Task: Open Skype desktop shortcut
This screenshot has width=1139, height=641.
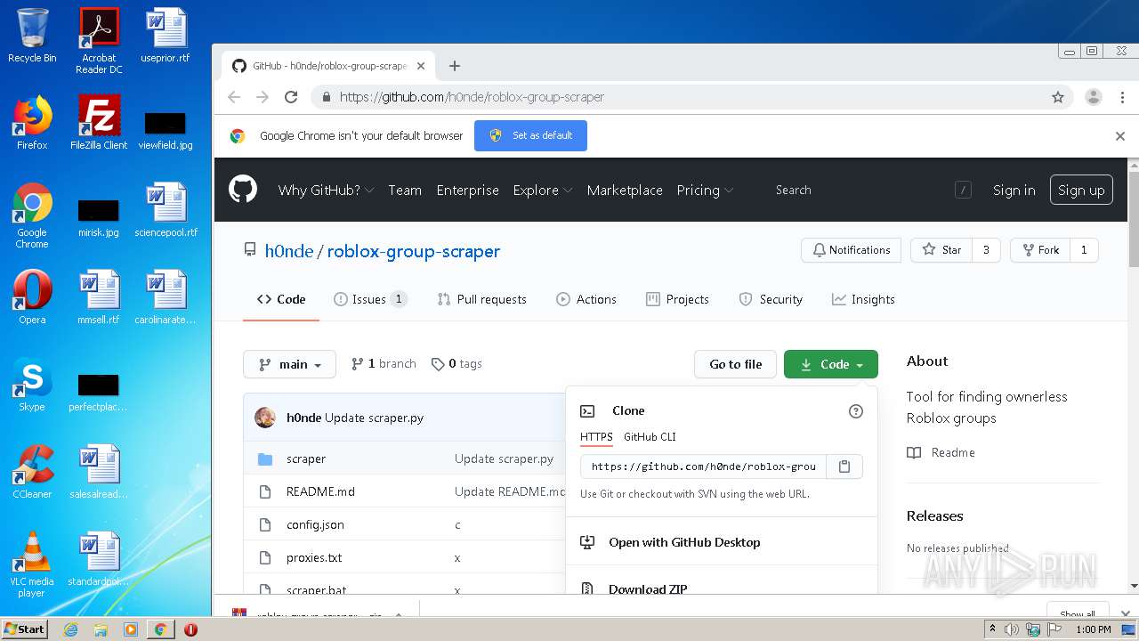Action: (x=32, y=384)
